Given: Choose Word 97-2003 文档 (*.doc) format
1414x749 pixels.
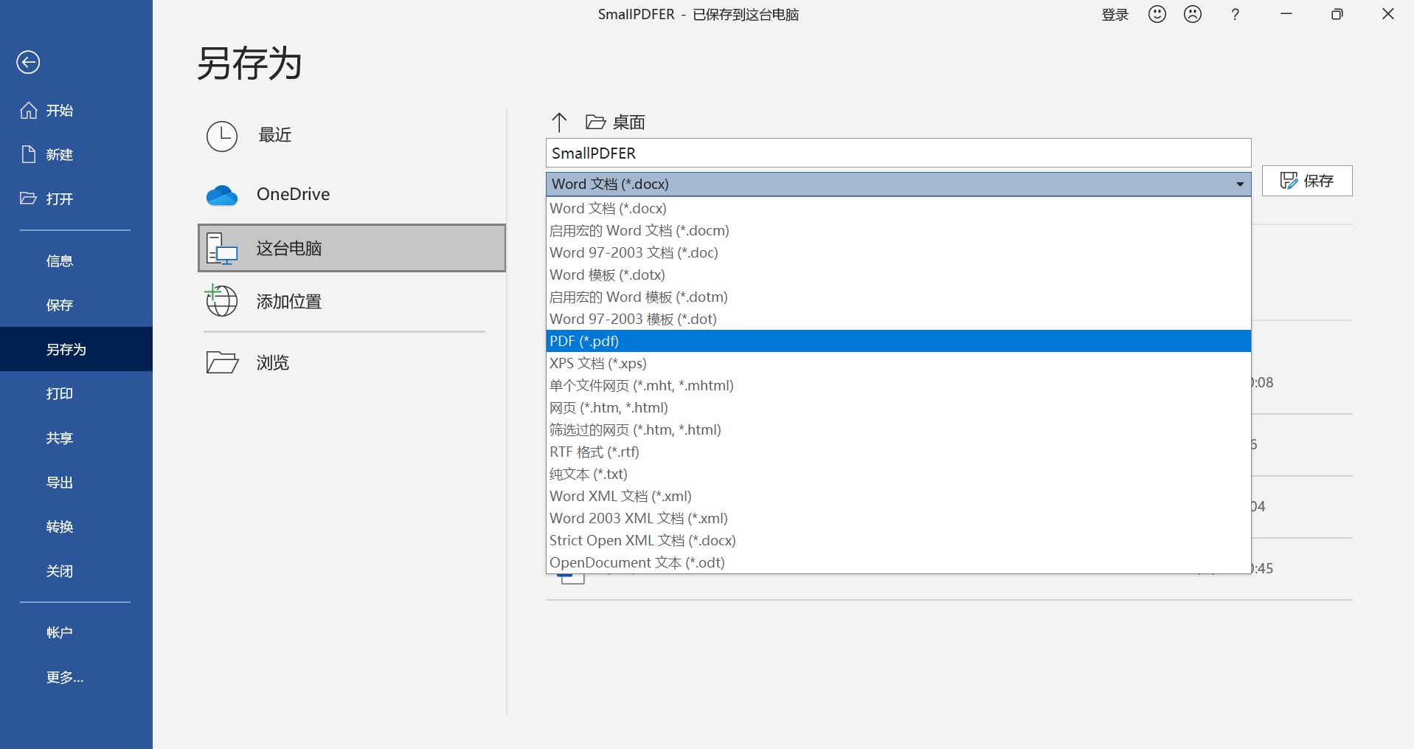Looking at the screenshot, I should (x=634, y=252).
